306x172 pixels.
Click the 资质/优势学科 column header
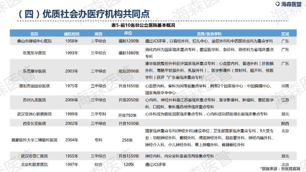click(x=209, y=34)
